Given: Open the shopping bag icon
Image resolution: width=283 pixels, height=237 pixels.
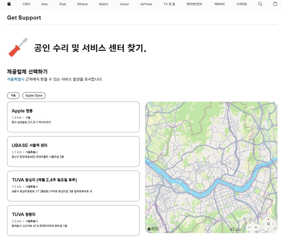Looking at the screenshot, I should click(275, 4).
